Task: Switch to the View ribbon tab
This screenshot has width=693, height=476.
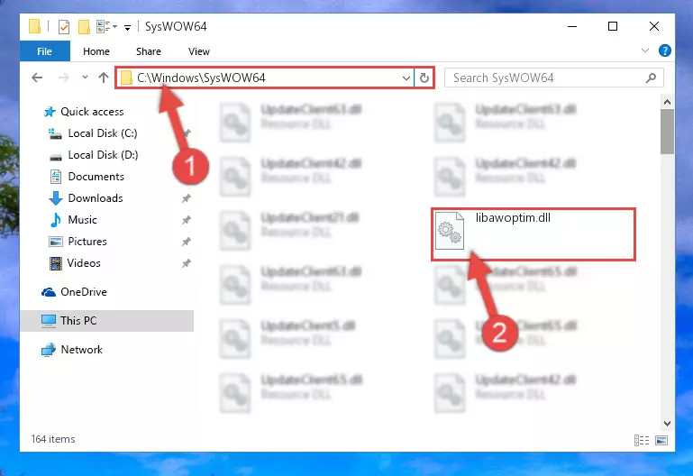Action: point(199,51)
